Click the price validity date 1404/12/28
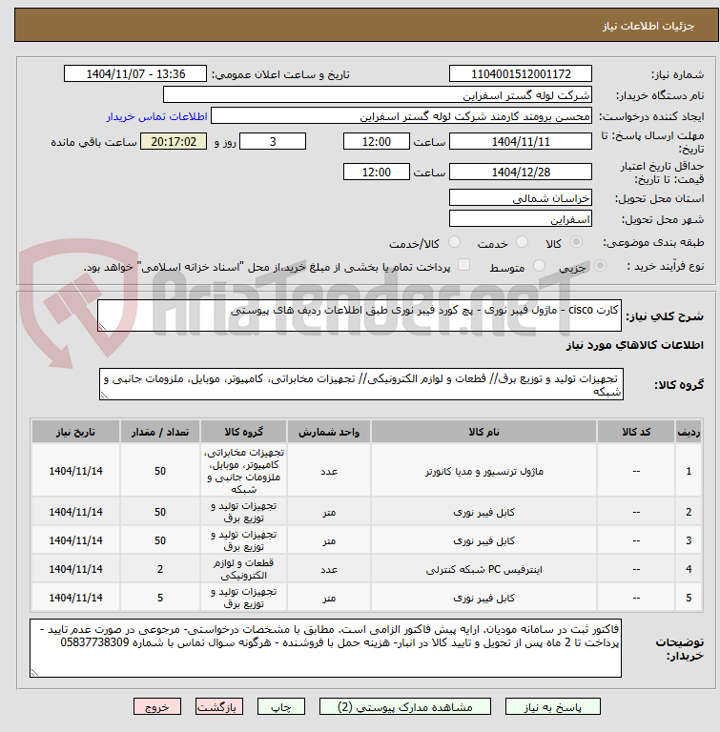Image resolution: width=720 pixels, height=732 pixels. (x=521, y=172)
